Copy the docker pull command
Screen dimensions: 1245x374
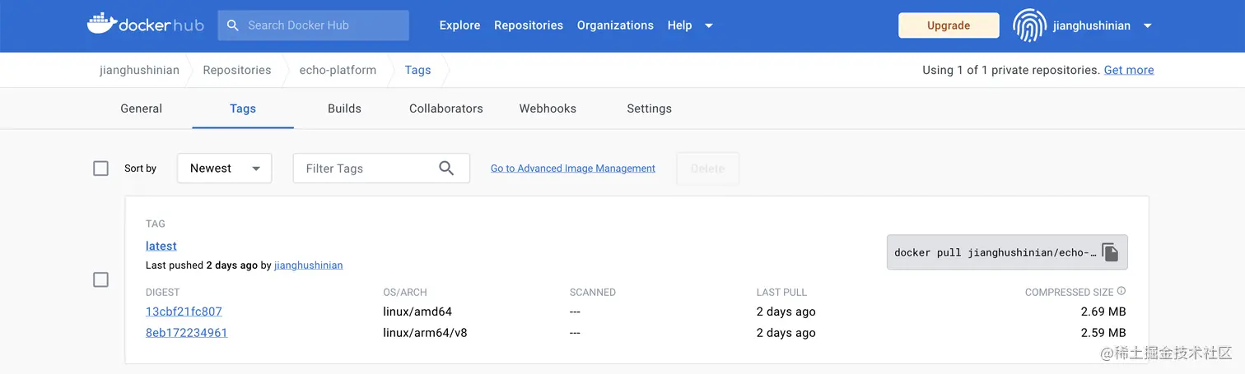point(1110,252)
